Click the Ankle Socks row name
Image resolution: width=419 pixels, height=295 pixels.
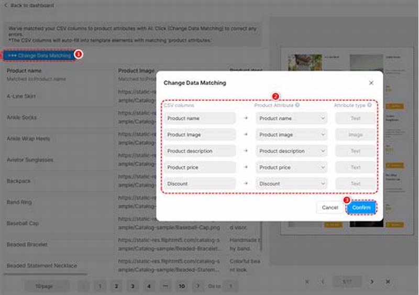click(x=21, y=117)
